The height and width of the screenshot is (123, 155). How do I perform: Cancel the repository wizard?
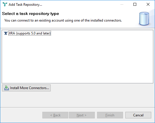[138, 115]
